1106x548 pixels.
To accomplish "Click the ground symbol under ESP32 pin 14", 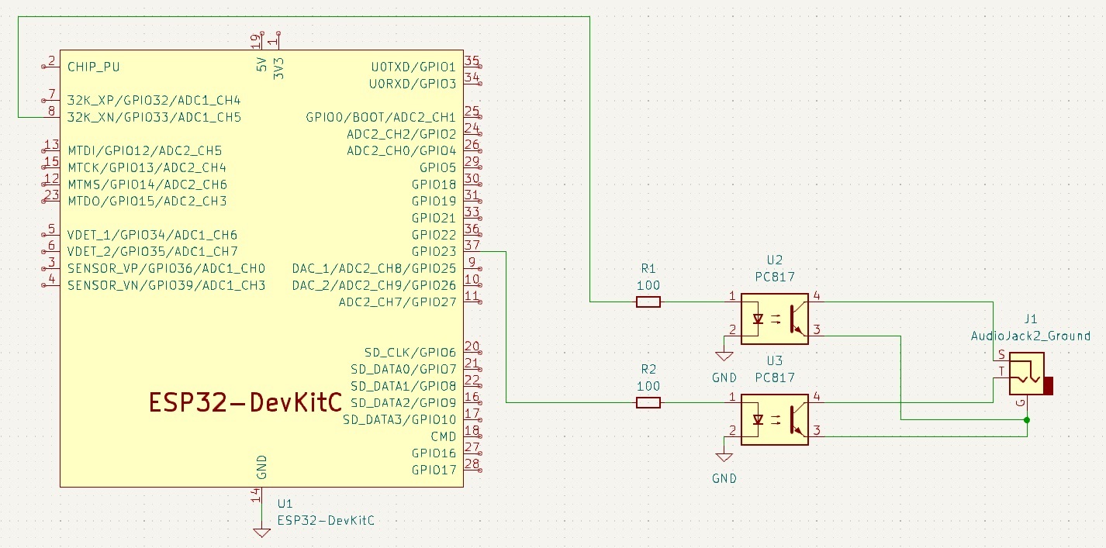I will click(262, 532).
